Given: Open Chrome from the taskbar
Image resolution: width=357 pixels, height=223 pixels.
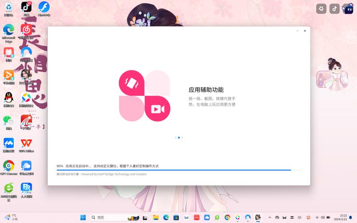Looking at the screenshot, I should click(x=227, y=218).
